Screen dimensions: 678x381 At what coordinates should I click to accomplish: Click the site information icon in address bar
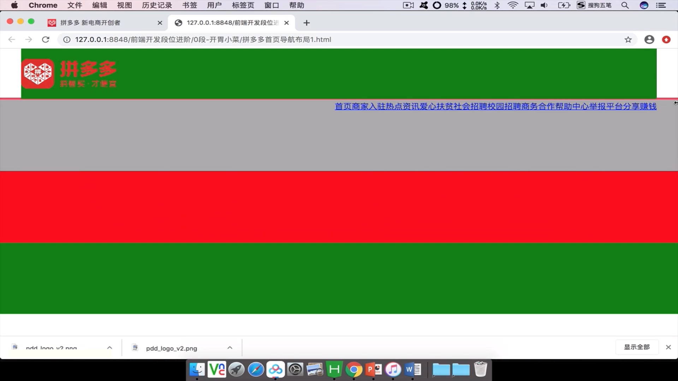pyautogui.click(x=67, y=40)
